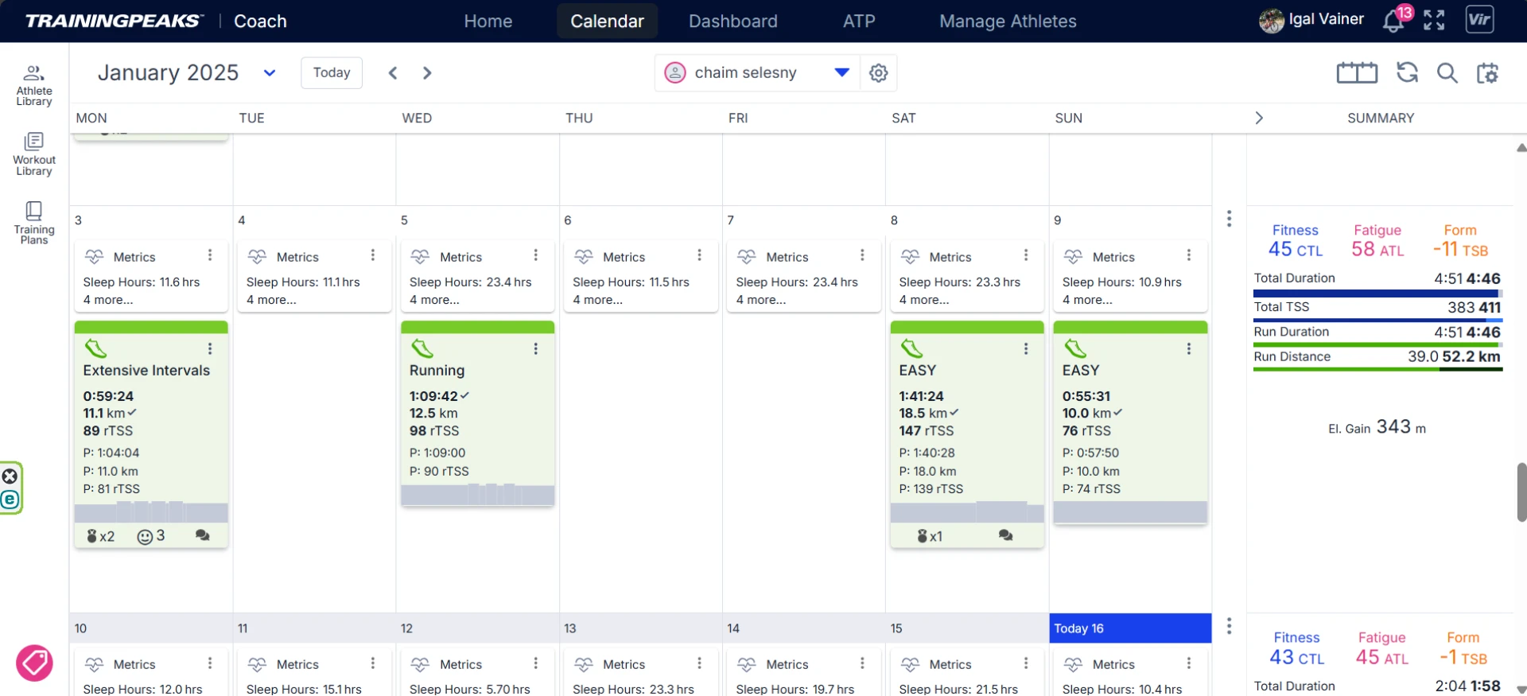Go to next month with forward arrow
Screen dimensions: 1527x696
[x=427, y=73]
